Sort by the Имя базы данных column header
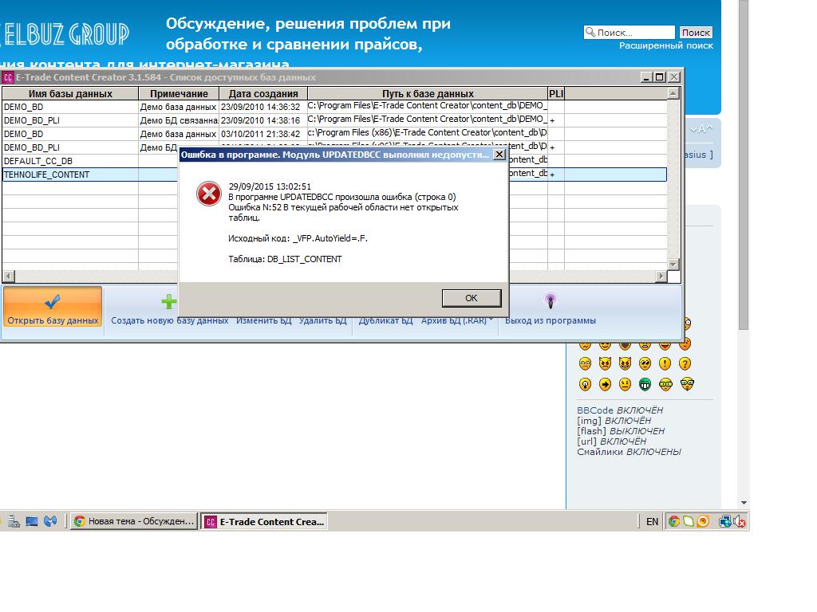 click(x=70, y=94)
